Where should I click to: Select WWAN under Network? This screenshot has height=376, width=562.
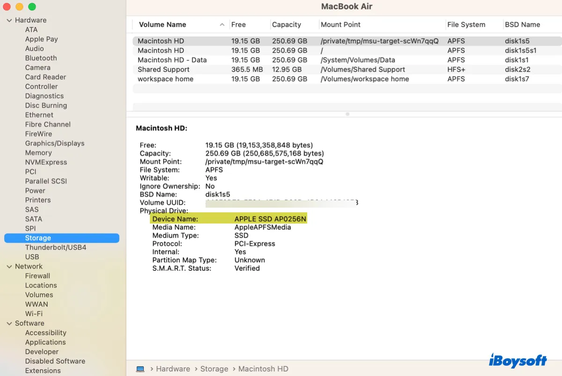tap(37, 304)
